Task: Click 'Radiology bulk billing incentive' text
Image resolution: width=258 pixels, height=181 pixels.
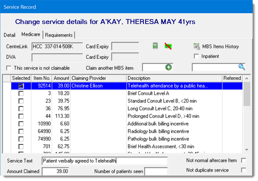Action: 158,131
